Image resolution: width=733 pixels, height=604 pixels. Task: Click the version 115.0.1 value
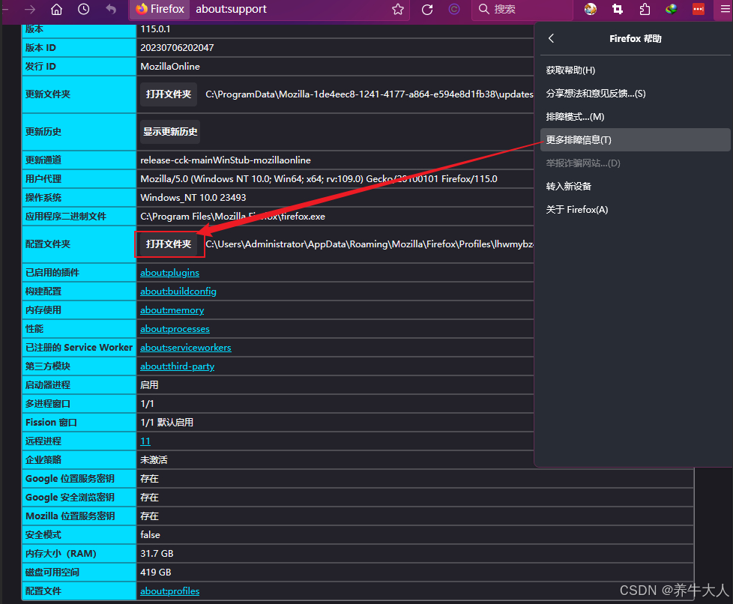[x=155, y=29]
